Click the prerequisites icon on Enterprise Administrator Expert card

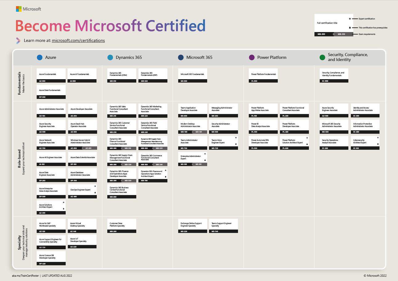205,160
